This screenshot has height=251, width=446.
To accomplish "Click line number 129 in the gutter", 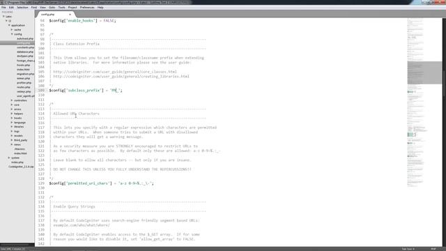I will point(41,183).
